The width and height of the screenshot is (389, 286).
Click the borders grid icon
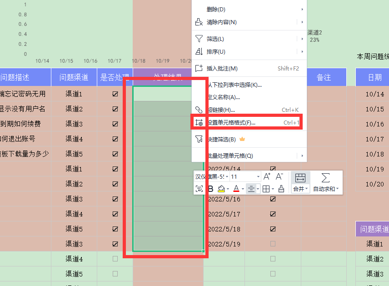(266, 189)
